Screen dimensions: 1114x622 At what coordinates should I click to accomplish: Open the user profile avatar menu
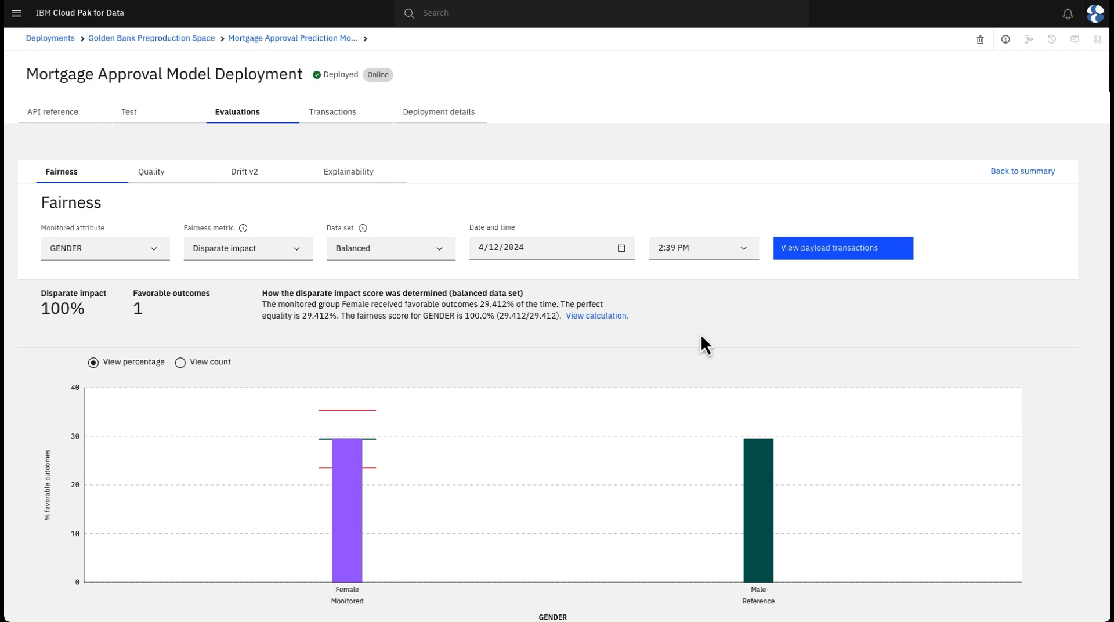(1095, 14)
